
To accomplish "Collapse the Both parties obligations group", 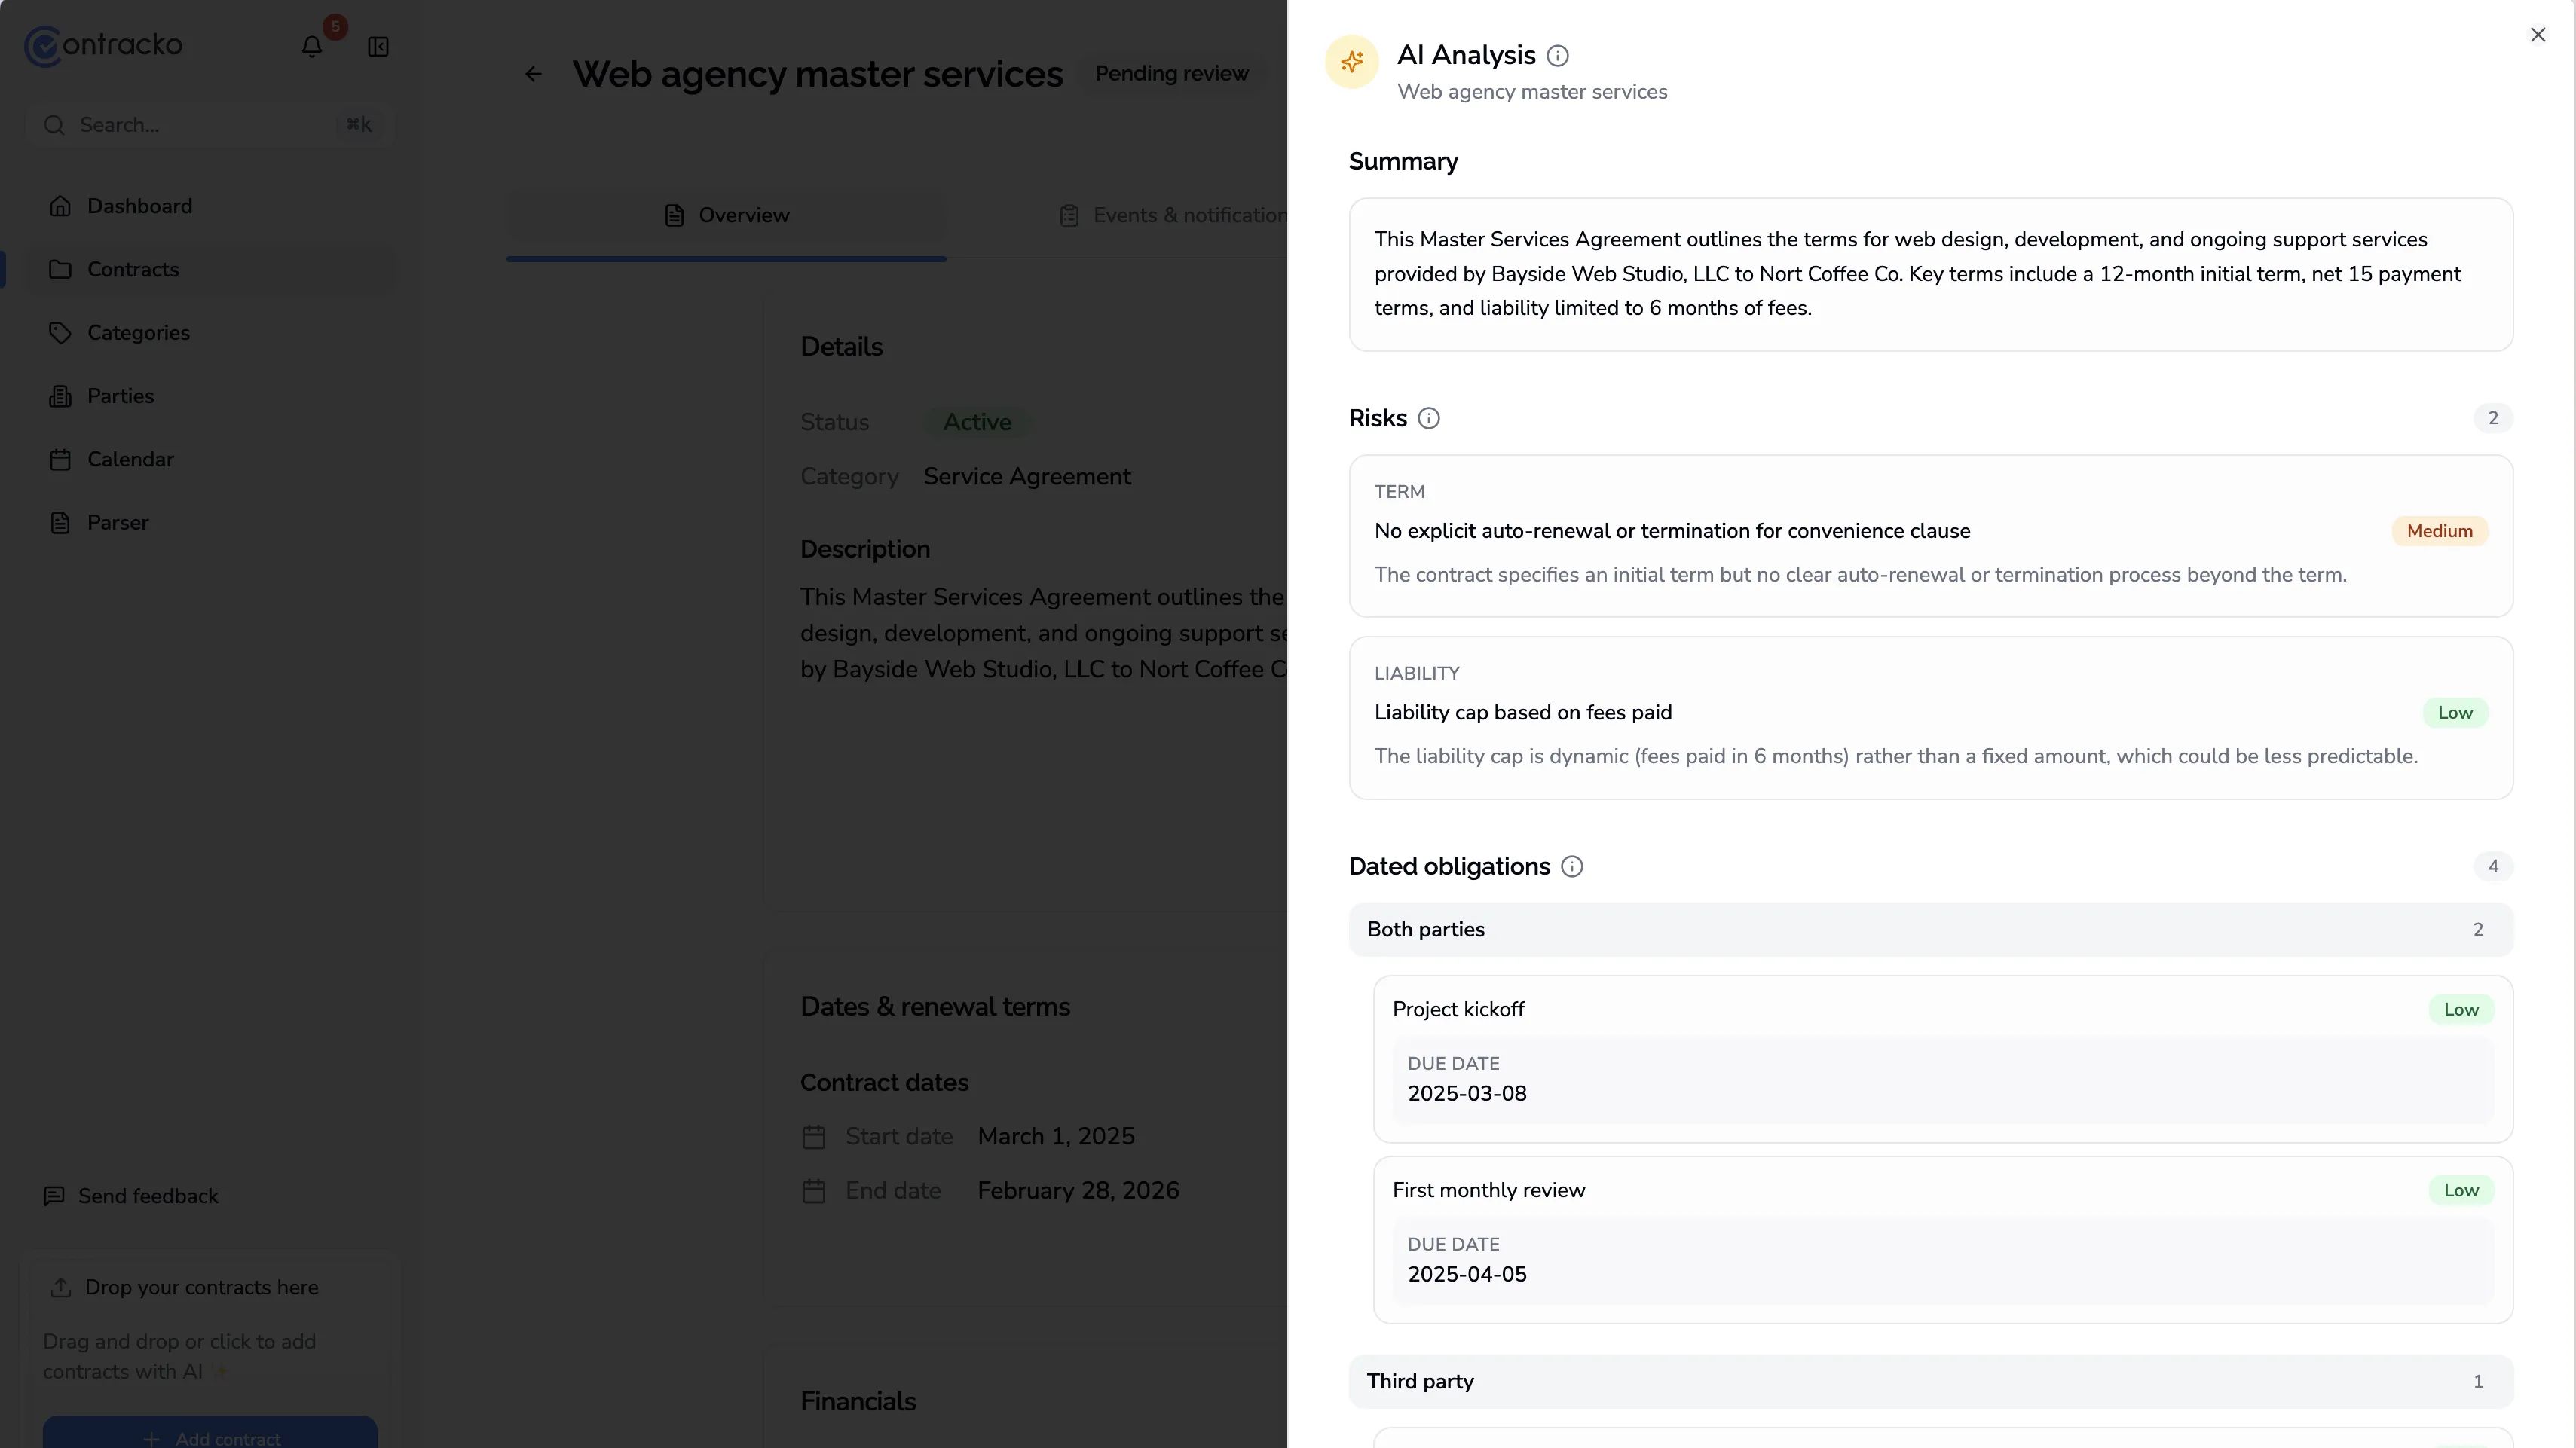I will coord(1930,930).
